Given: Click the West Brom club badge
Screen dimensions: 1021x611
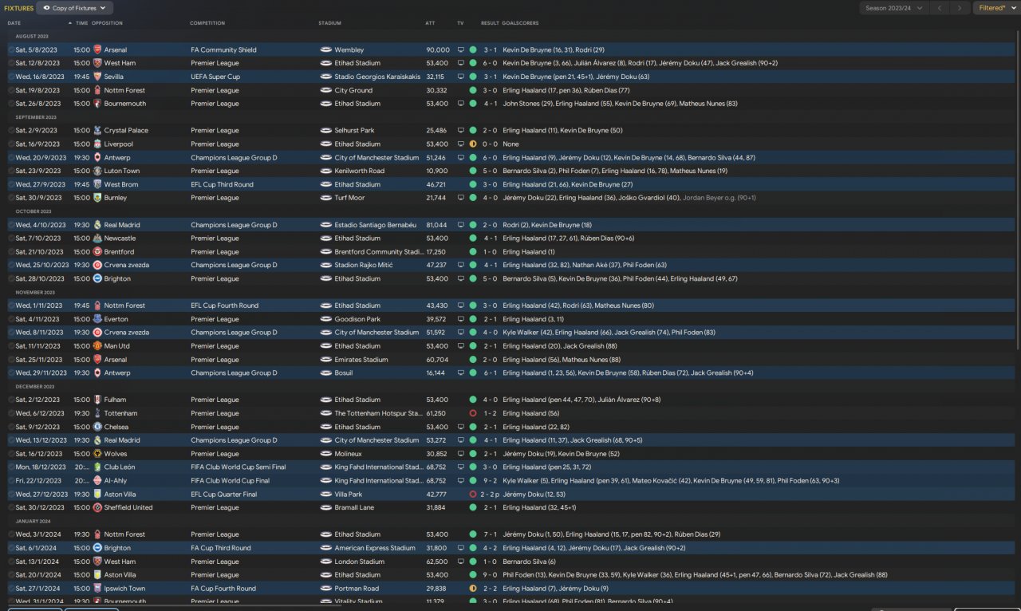Looking at the screenshot, I should [97, 184].
